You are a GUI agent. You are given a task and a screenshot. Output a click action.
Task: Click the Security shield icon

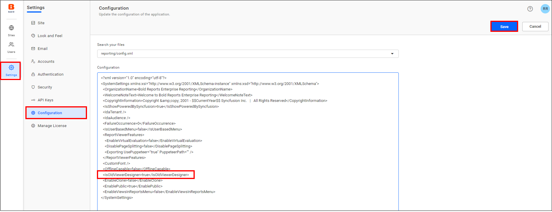[x=33, y=87]
